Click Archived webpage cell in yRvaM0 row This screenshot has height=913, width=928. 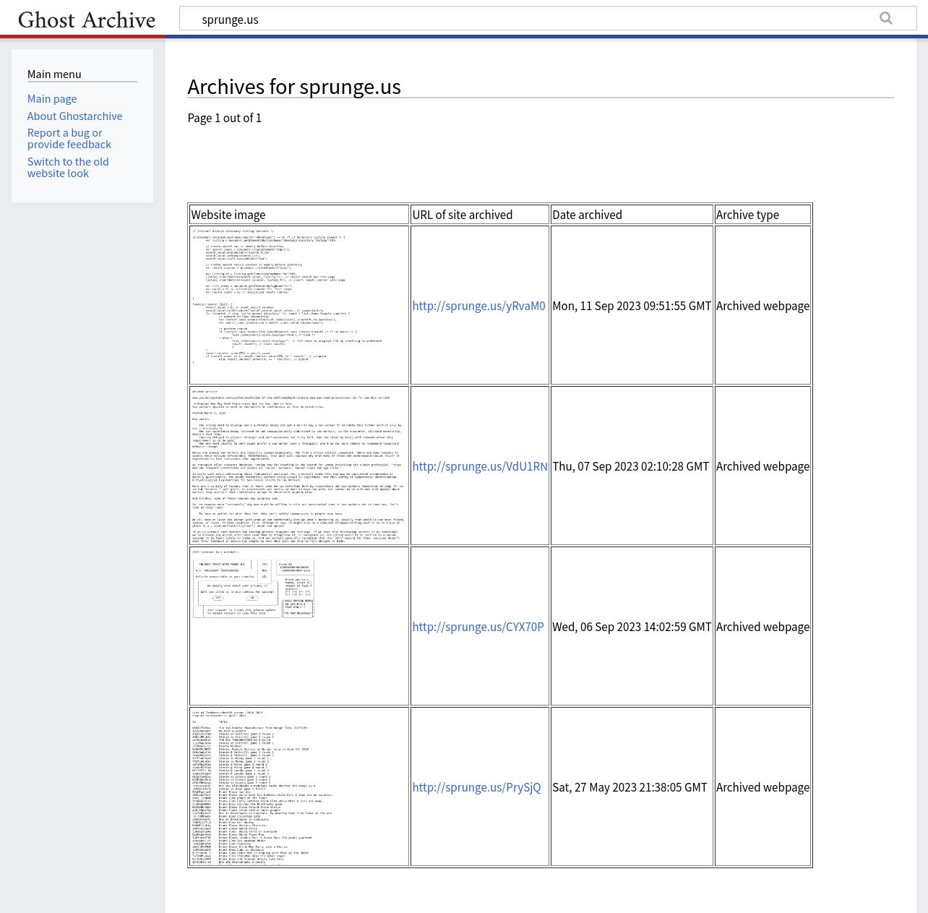click(762, 306)
